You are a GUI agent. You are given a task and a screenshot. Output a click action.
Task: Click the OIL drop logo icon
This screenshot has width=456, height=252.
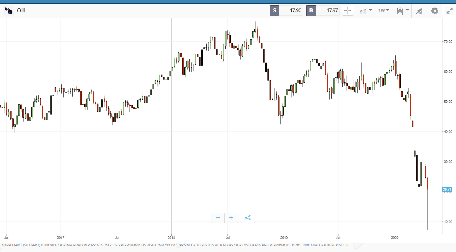pos(9,11)
